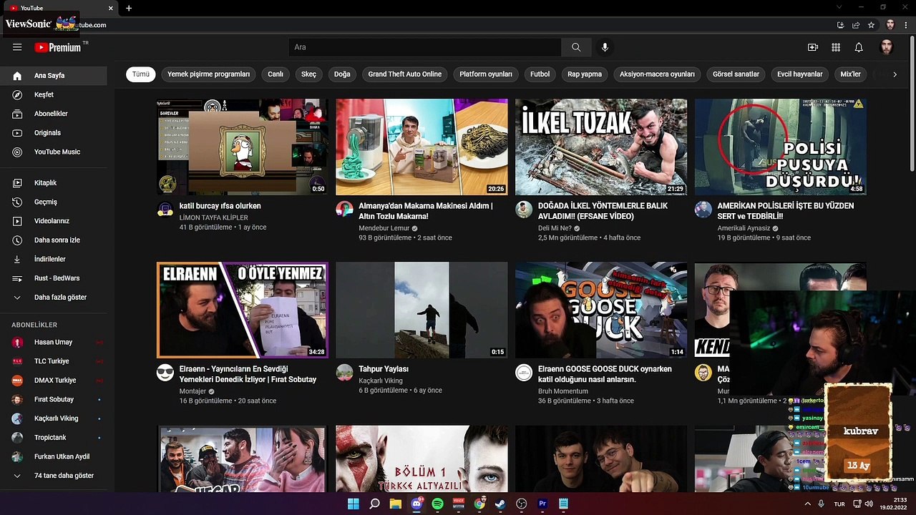Select the 'Rap yapma' filter chip
The image size is (916, 515).
point(585,74)
